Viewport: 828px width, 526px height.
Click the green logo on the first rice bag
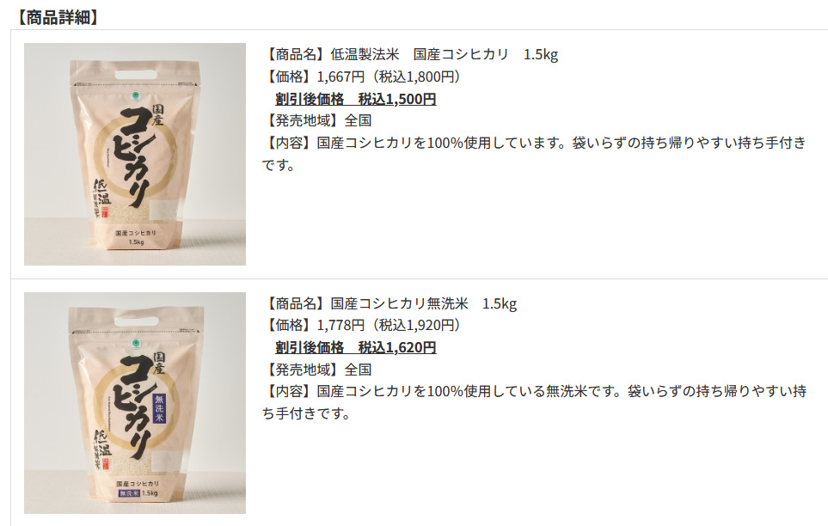tap(136, 95)
